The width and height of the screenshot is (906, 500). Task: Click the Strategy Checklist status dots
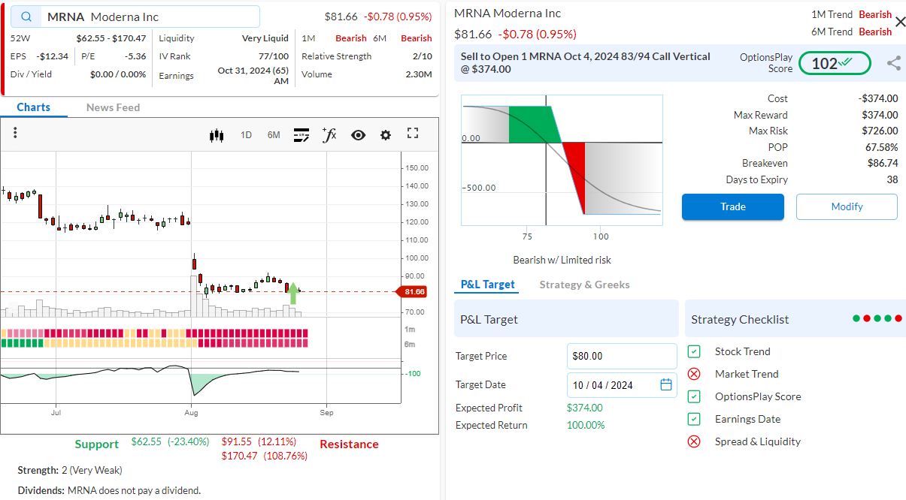point(878,318)
